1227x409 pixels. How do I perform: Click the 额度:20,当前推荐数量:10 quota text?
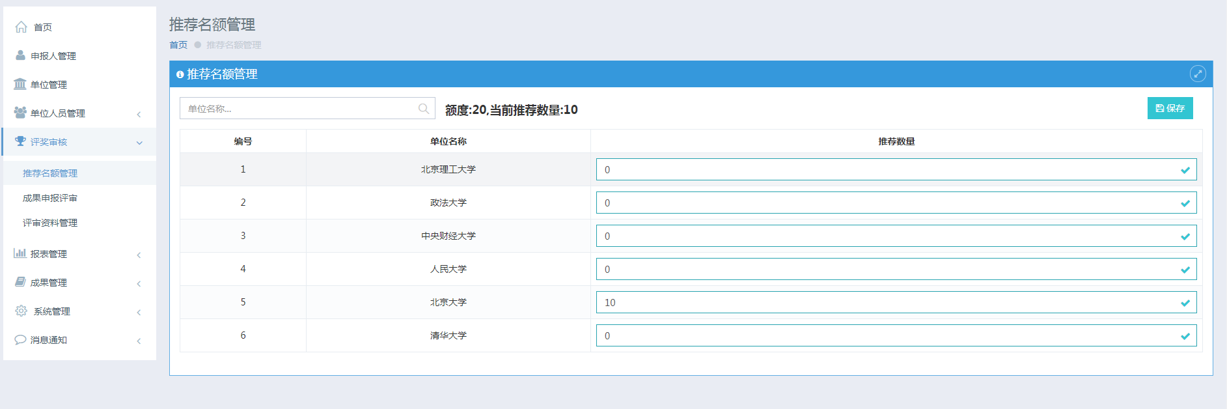(512, 110)
